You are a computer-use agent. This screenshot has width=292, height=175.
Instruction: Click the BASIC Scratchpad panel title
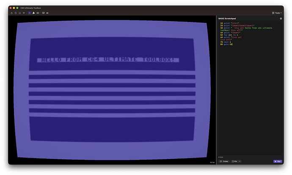pyautogui.click(x=227, y=19)
